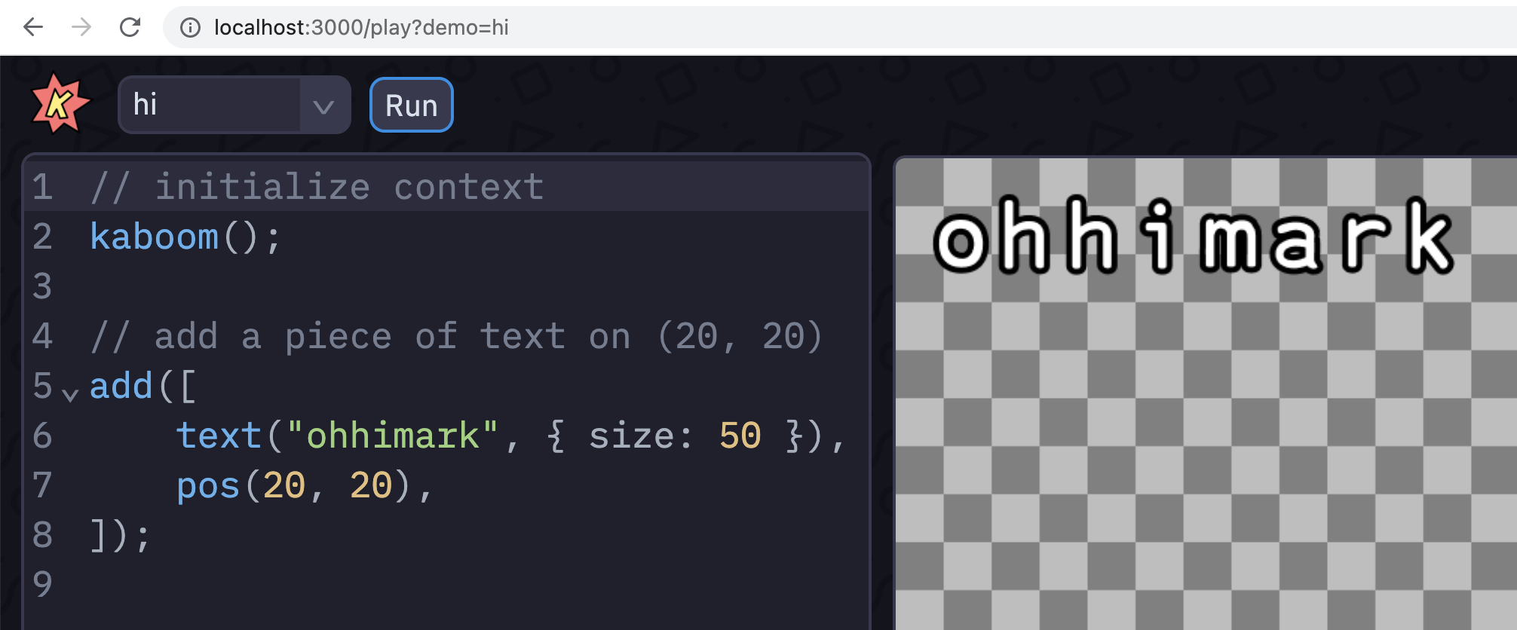Image resolution: width=1517 pixels, height=630 pixels.
Task: View site information icon in address bar
Action: 190,28
